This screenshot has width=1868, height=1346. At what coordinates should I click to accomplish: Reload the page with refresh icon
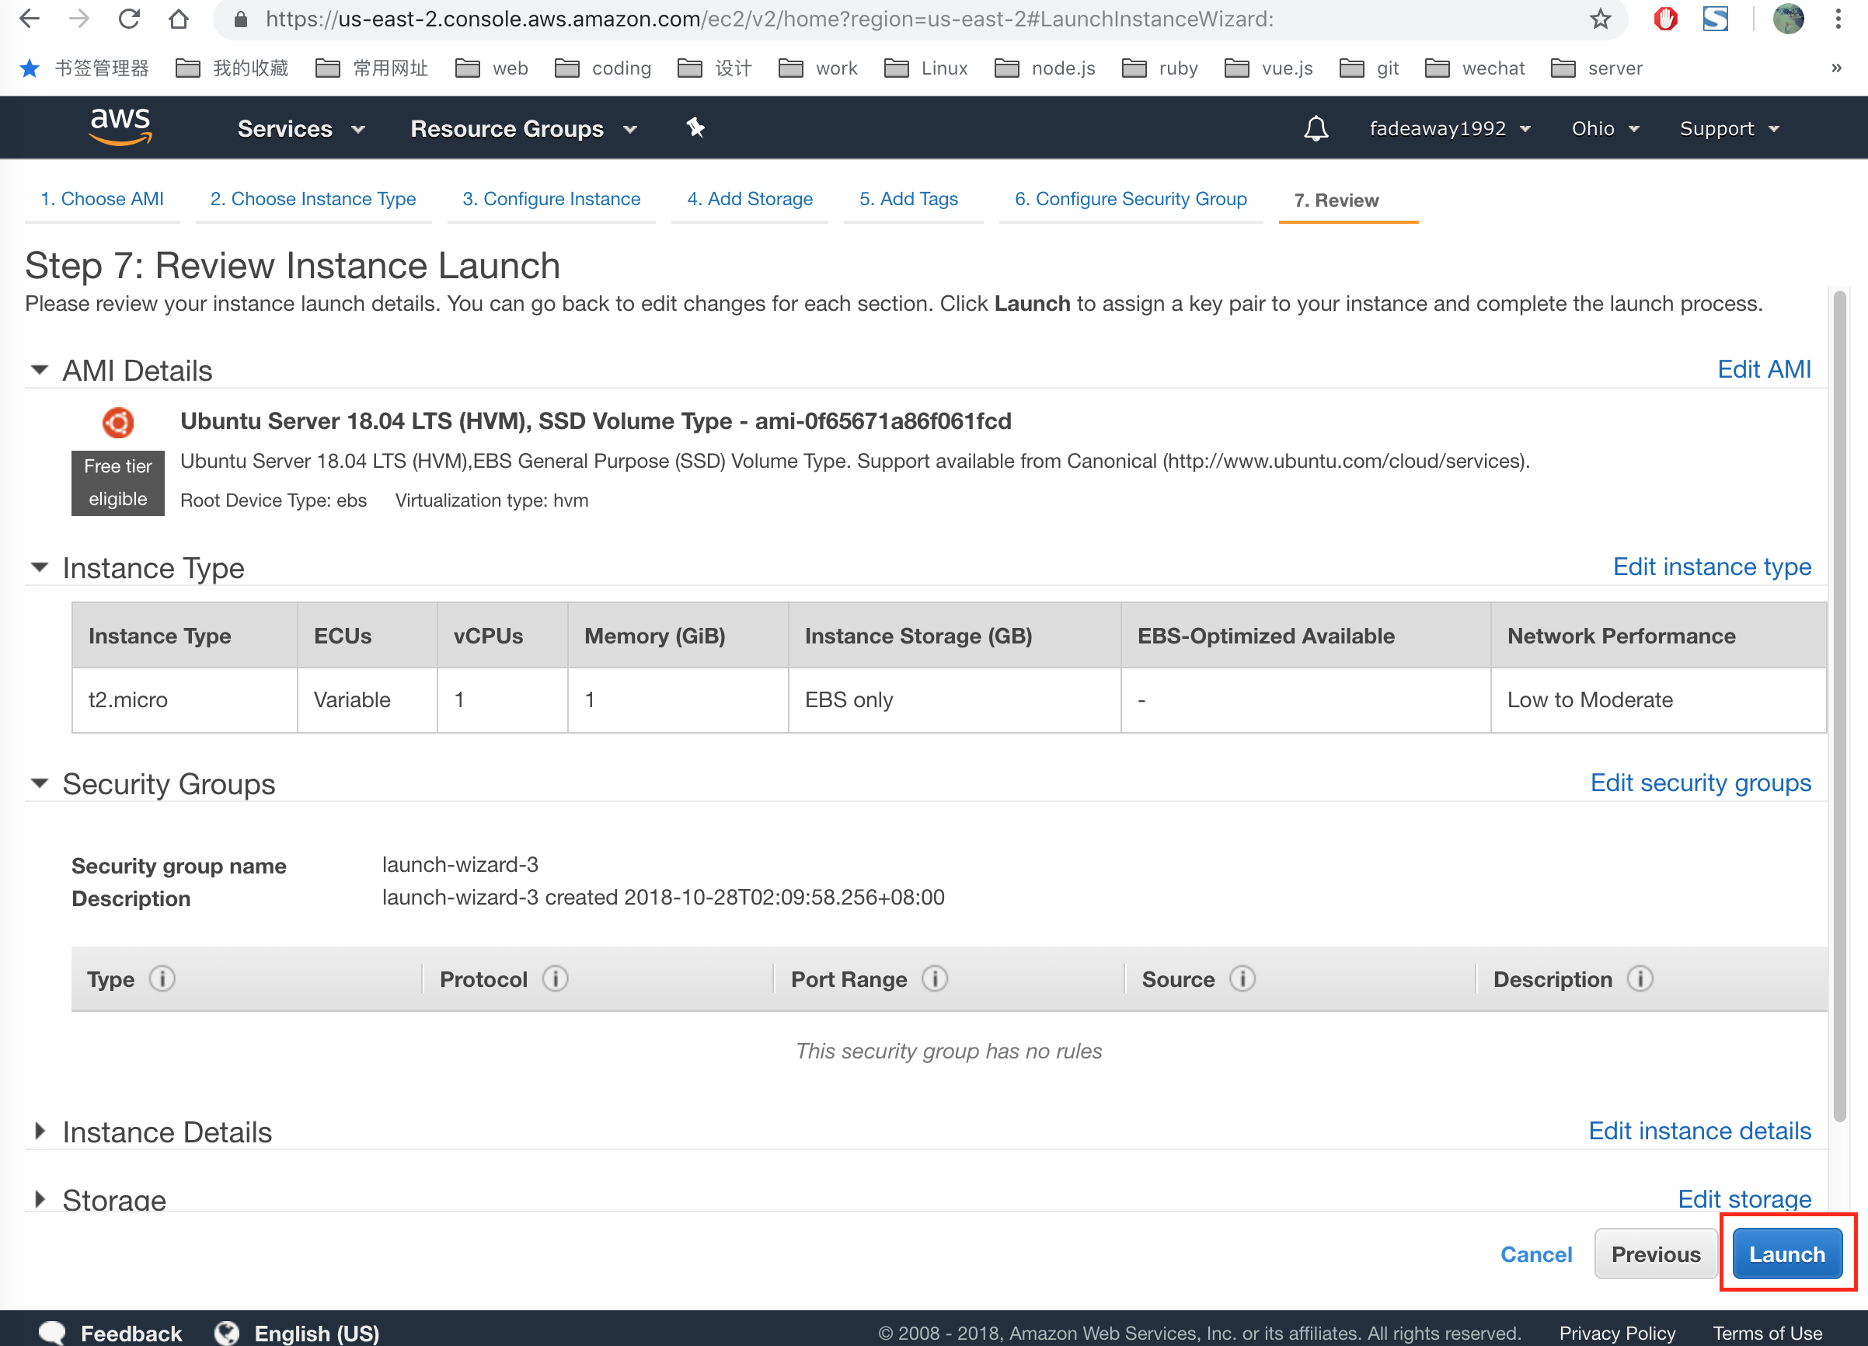(x=129, y=19)
